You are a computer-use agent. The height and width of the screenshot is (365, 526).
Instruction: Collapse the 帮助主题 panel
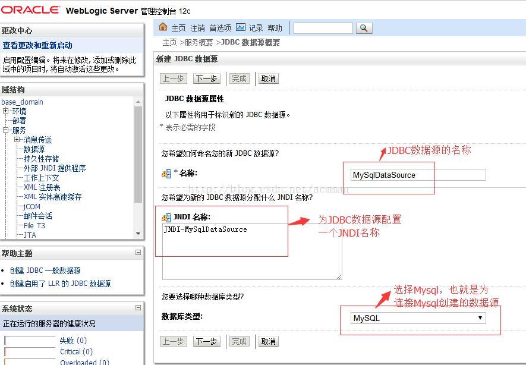click(x=138, y=252)
